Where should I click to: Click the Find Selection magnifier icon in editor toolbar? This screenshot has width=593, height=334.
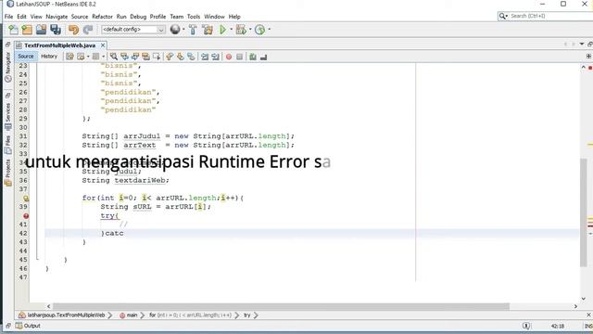[x=114, y=57]
